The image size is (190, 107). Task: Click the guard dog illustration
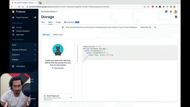click(x=58, y=50)
